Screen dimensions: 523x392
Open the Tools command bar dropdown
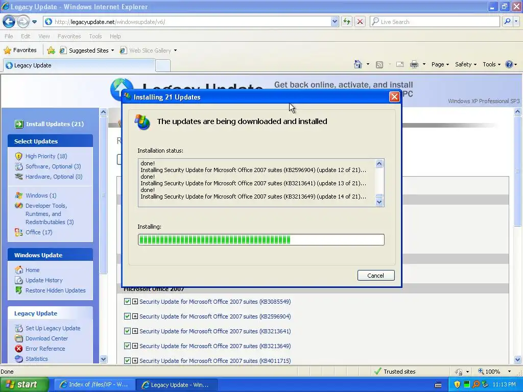point(492,64)
